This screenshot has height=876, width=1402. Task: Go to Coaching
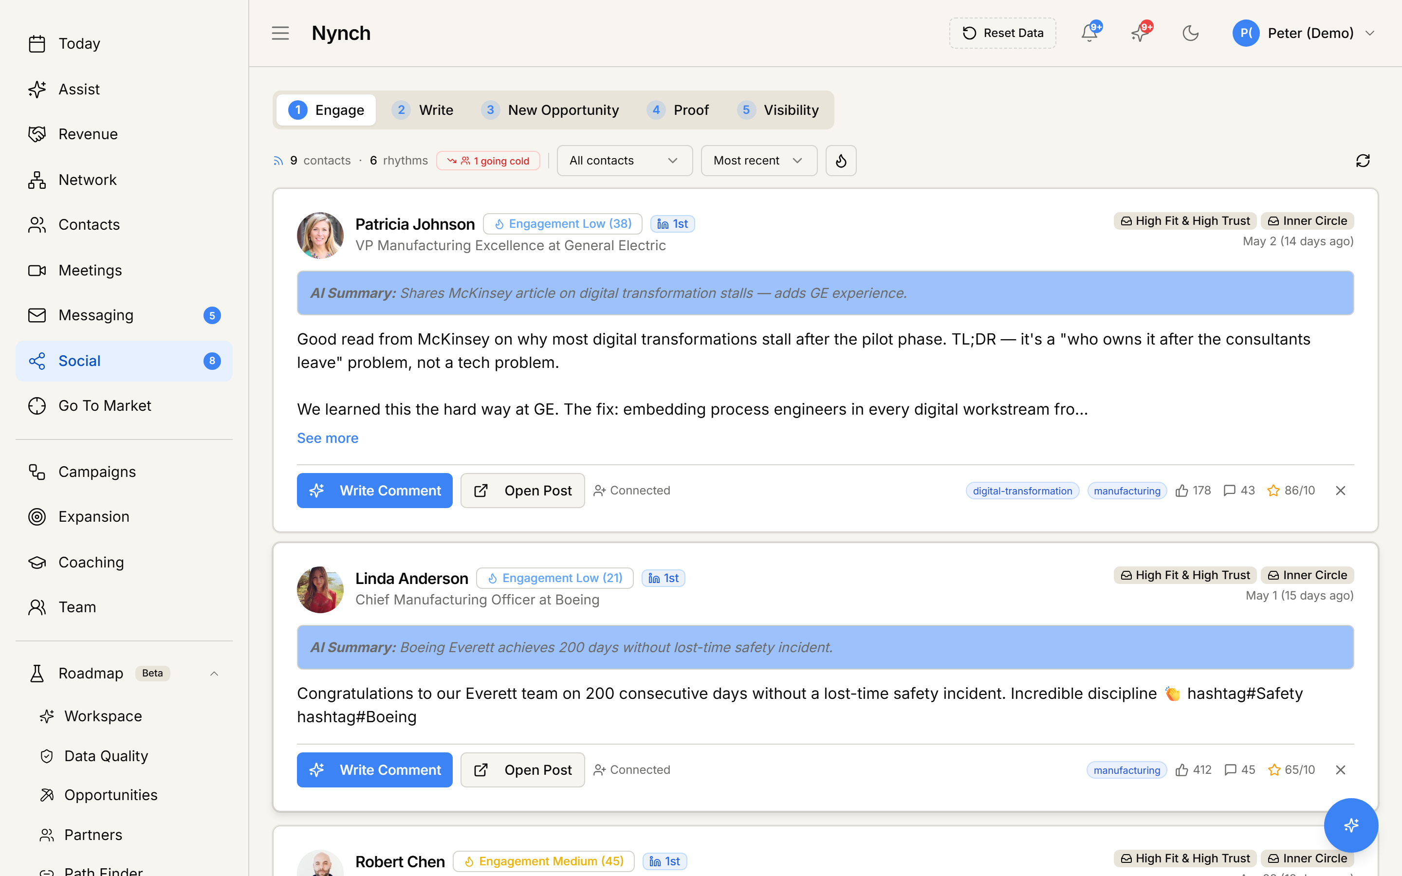point(123,562)
